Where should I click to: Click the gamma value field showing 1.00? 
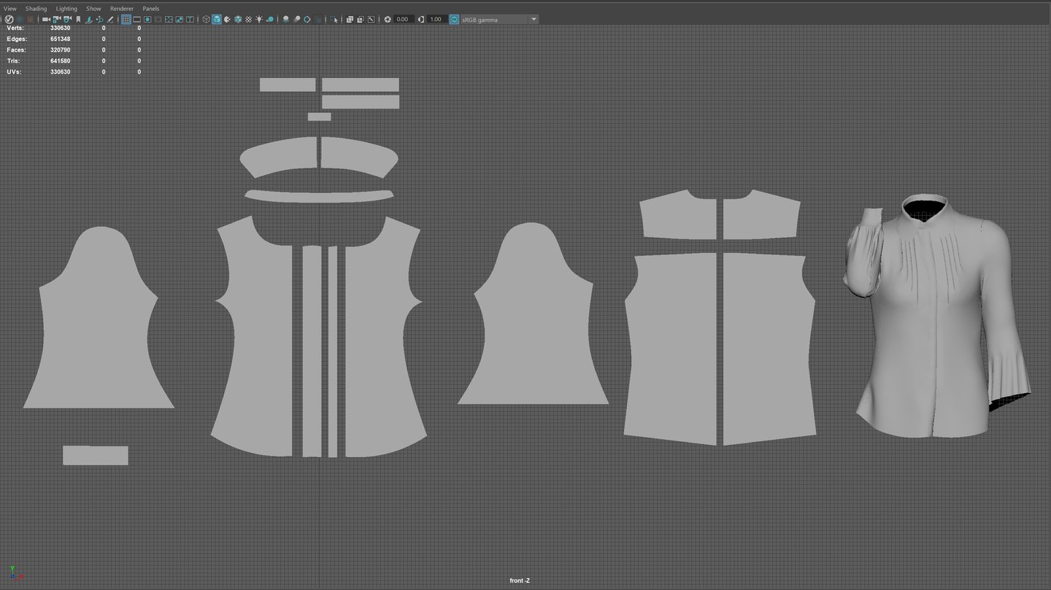(436, 19)
